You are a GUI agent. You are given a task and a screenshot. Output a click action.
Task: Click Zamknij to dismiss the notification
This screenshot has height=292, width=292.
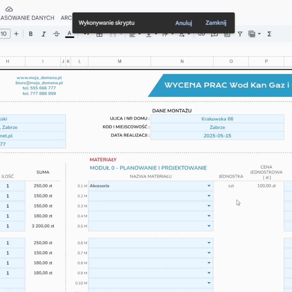pyautogui.click(x=216, y=23)
